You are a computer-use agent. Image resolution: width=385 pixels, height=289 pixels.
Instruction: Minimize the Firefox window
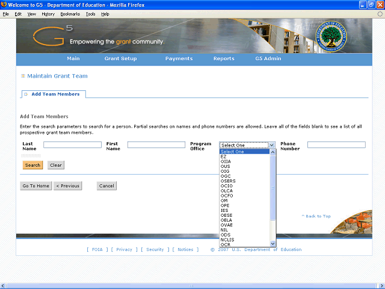[363, 5]
